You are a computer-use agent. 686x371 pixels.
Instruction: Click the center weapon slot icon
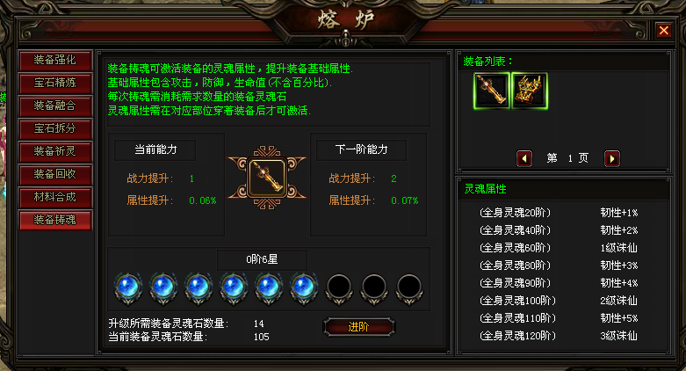pos(267,178)
